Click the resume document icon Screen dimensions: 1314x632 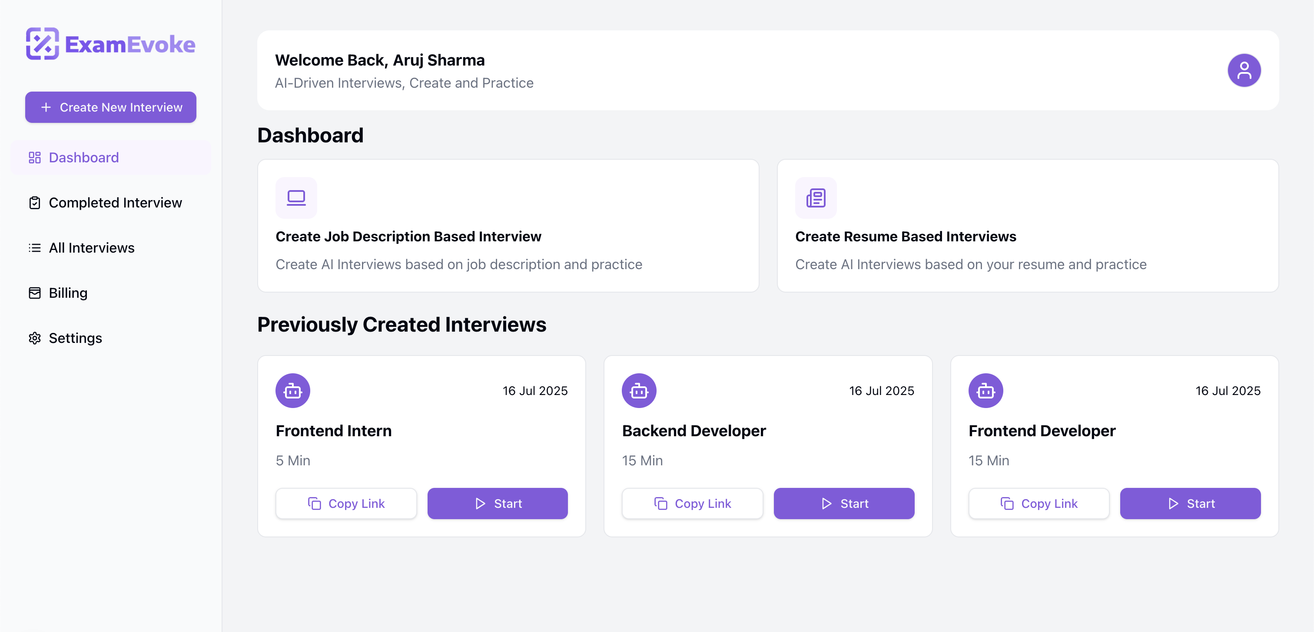815,198
